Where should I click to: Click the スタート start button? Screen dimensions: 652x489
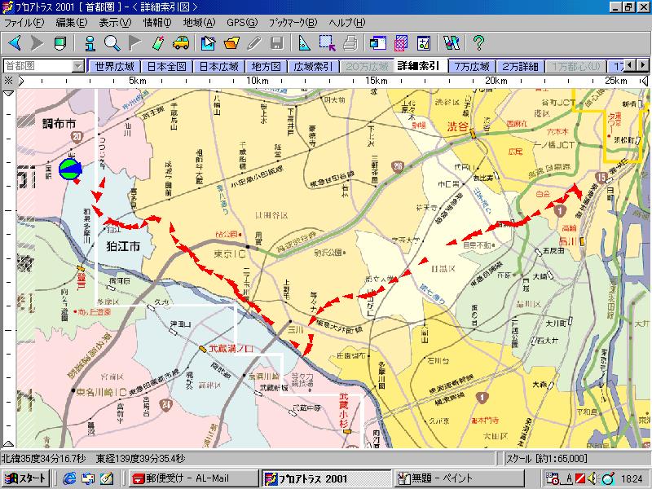(27, 478)
